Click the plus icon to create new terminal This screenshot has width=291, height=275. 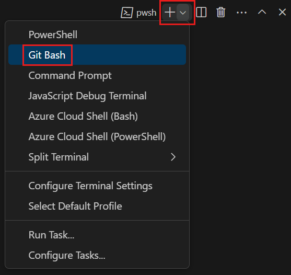170,13
